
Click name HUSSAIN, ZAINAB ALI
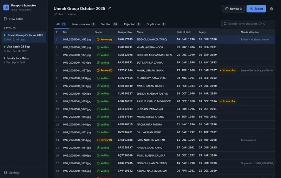point(150,109)
